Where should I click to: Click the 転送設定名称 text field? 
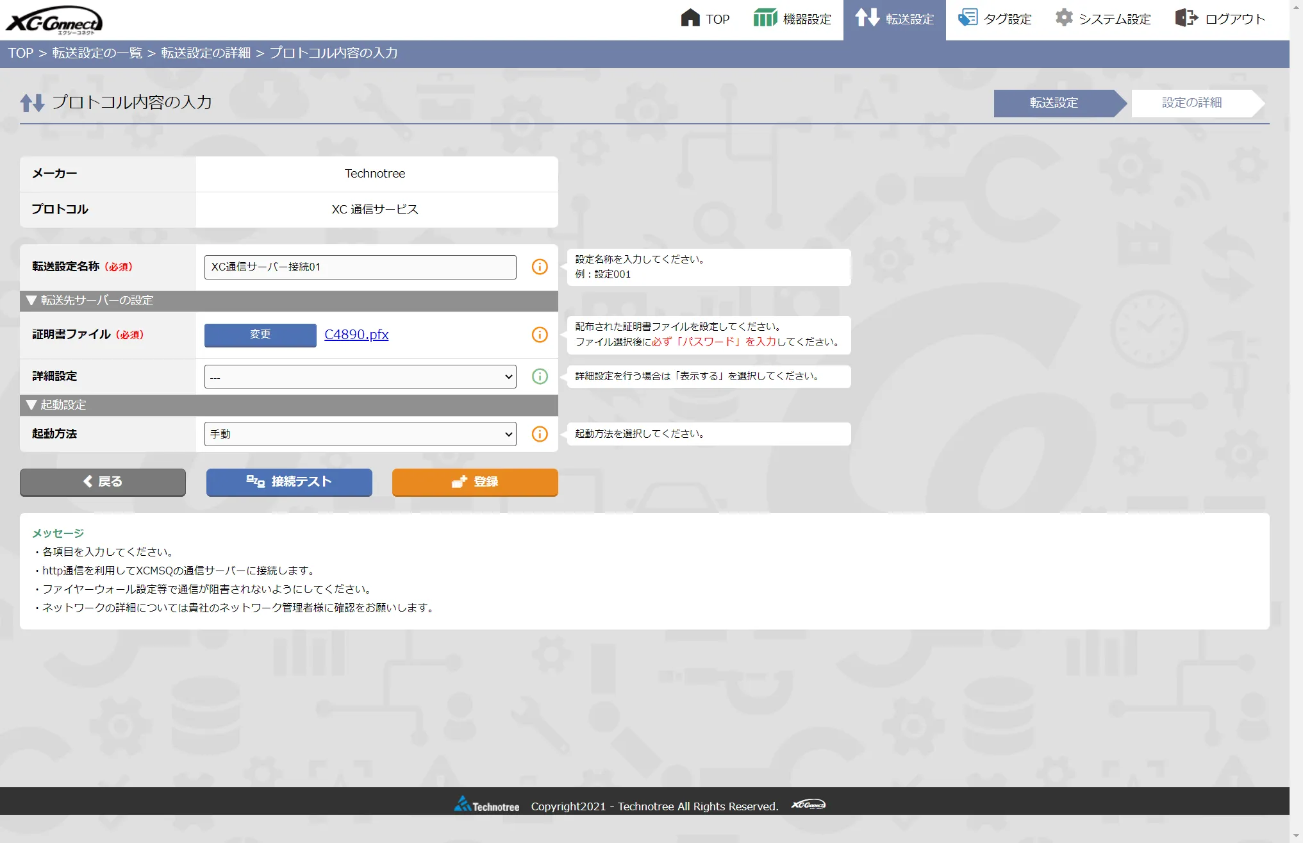pos(359,267)
